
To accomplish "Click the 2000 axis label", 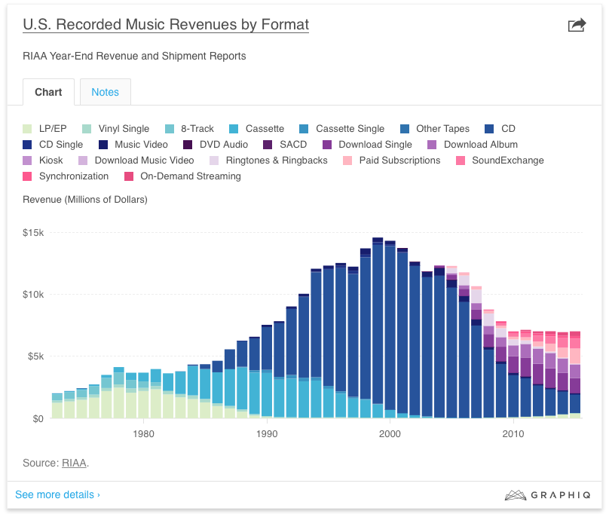I will [390, 434].
